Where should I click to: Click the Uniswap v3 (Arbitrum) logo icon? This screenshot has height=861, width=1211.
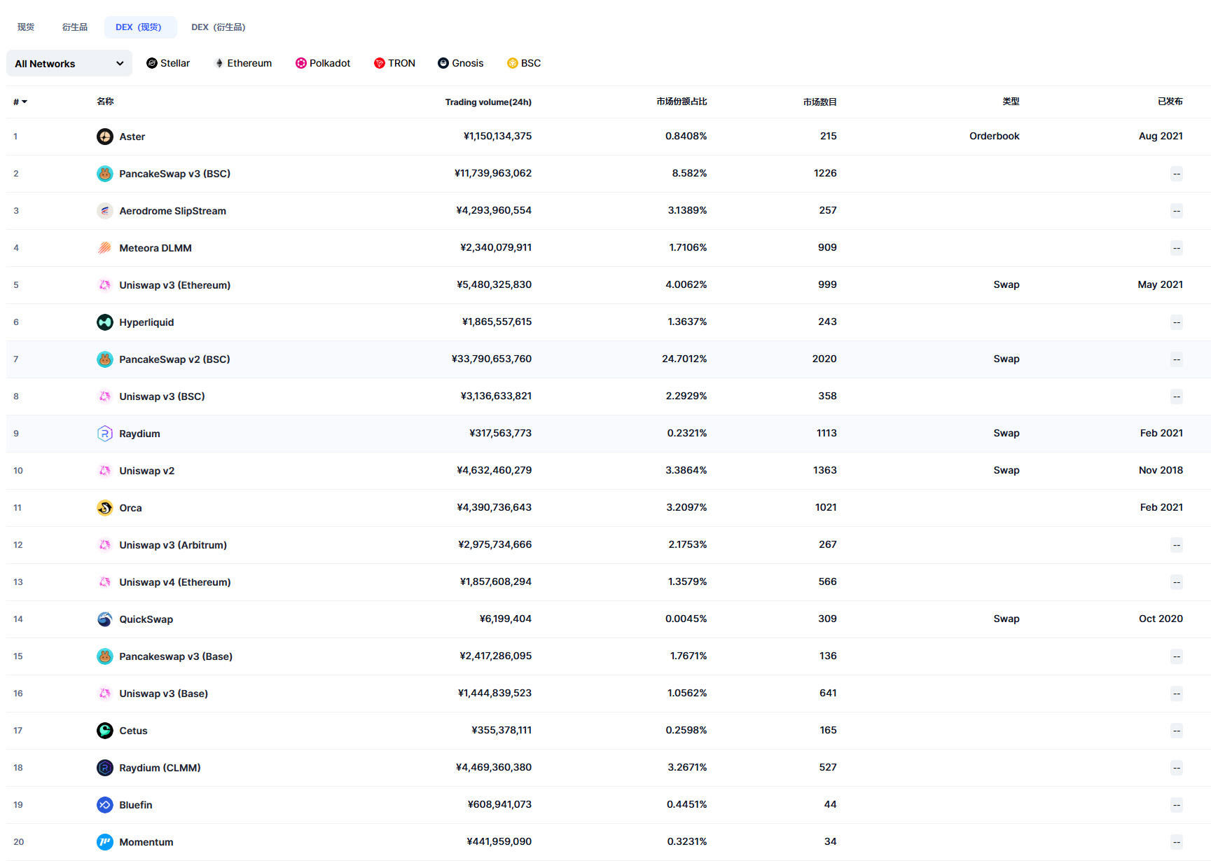(104, 545)
